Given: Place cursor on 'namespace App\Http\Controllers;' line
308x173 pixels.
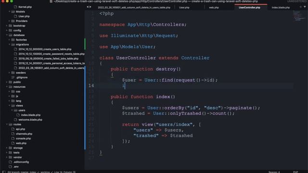Looking at the screenshot, I should pyautogui.click(x=143, y=25).
